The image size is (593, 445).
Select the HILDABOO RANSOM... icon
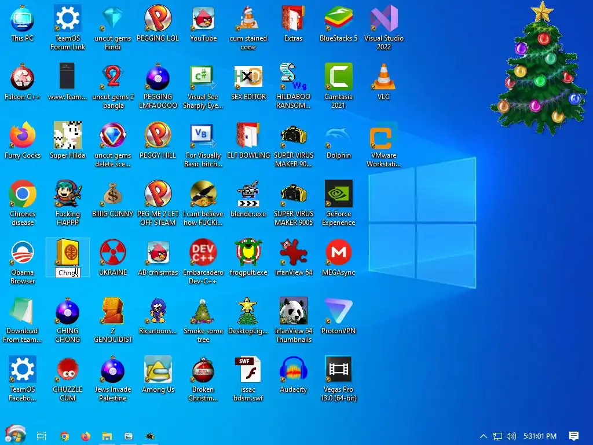(x=293, y=86)
